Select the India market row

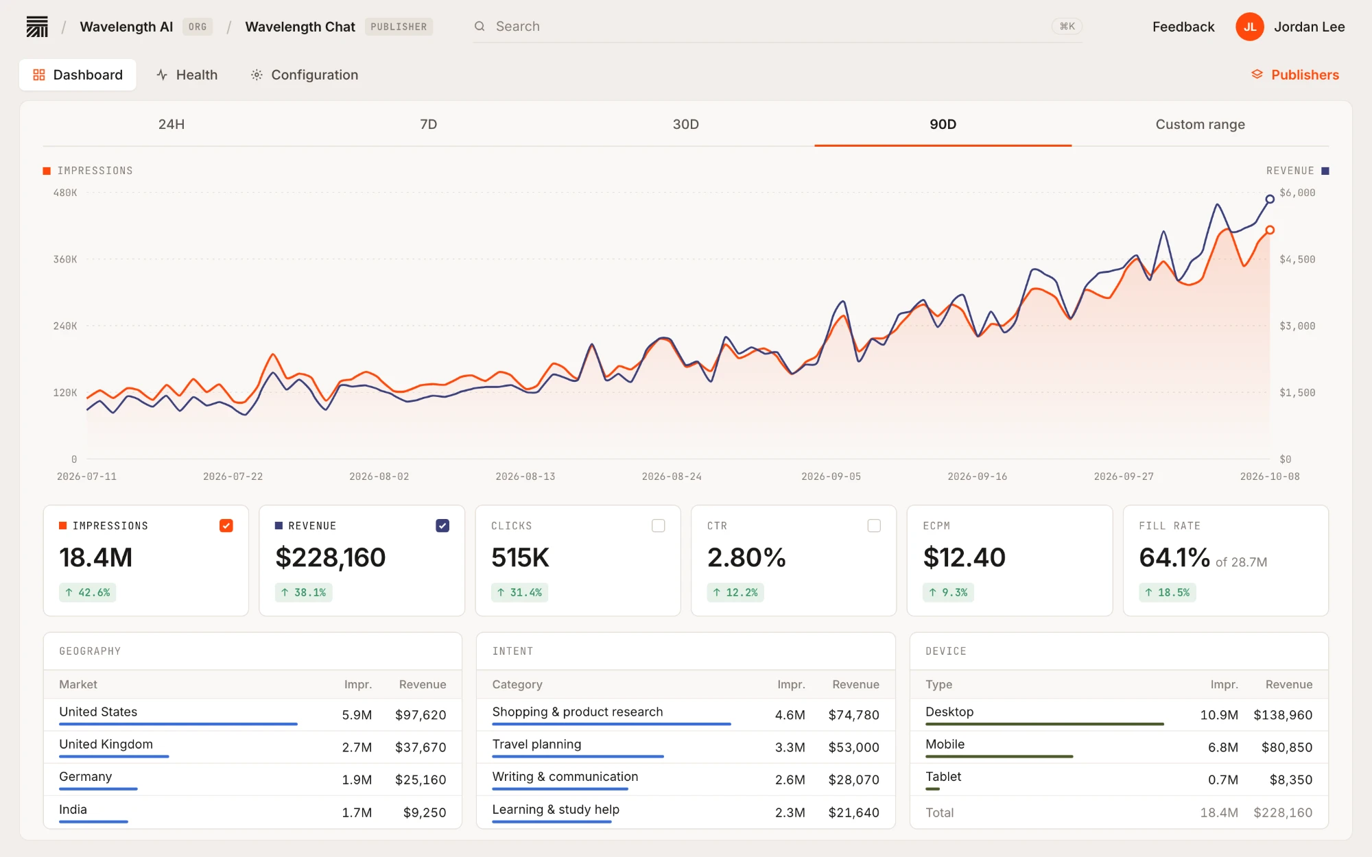point(252,812)
